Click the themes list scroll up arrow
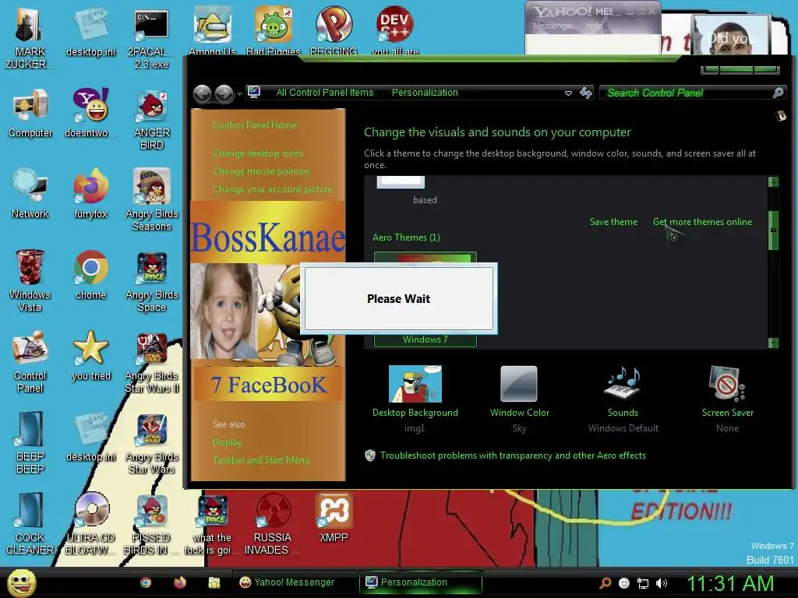The image size is (798, 598). coord(774,181)
